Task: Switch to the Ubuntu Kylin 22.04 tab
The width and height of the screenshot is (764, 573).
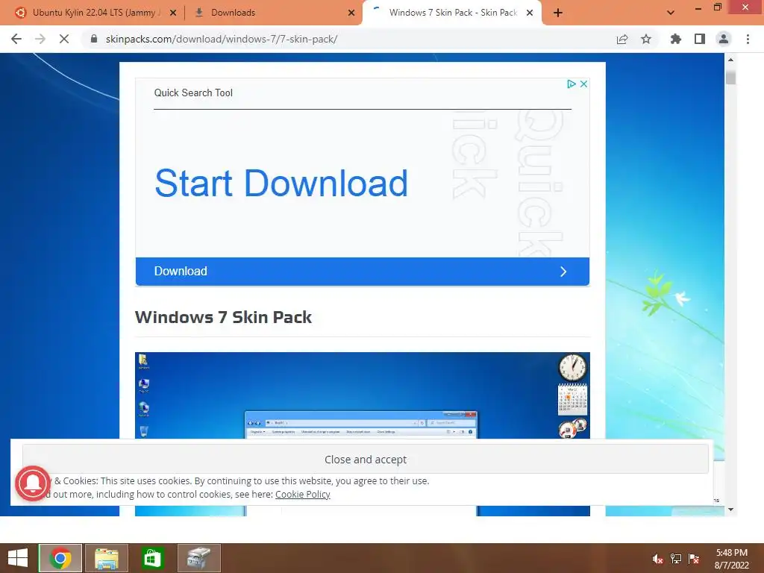Action: click(x=95, y=13)
